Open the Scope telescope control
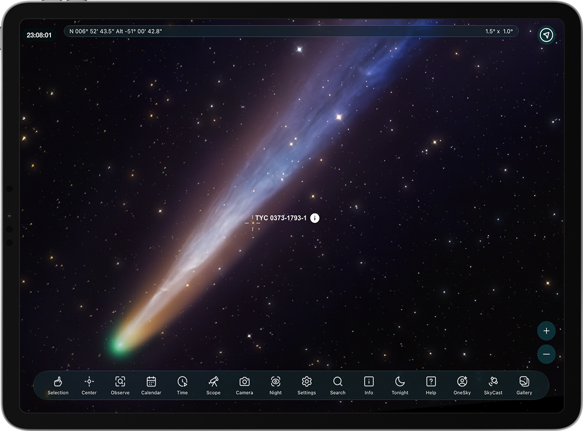The height and width of the screenshot is (431, 583). coord(213,385)
